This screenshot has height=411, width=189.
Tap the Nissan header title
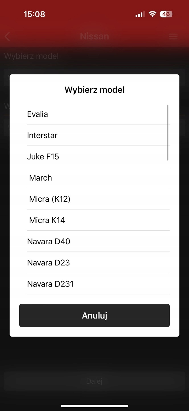(94, 37)
